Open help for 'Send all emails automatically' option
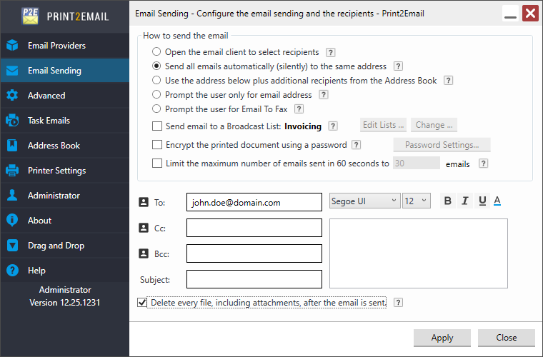This screenshot has height=357, width=543. [398, 66]
